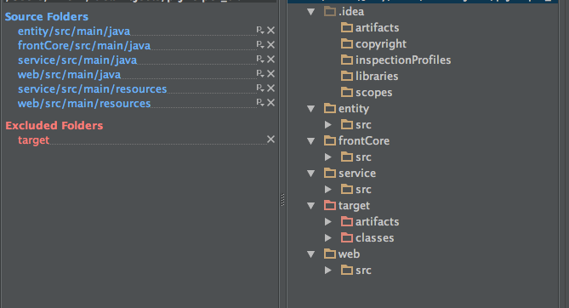
Task: Open frontCore/src/main/java source folder link
Action: [84, 46]
